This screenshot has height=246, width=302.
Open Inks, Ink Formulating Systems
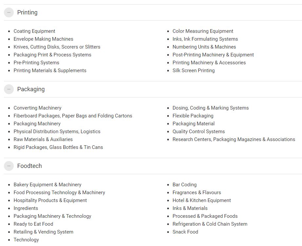tap(205, 39)
